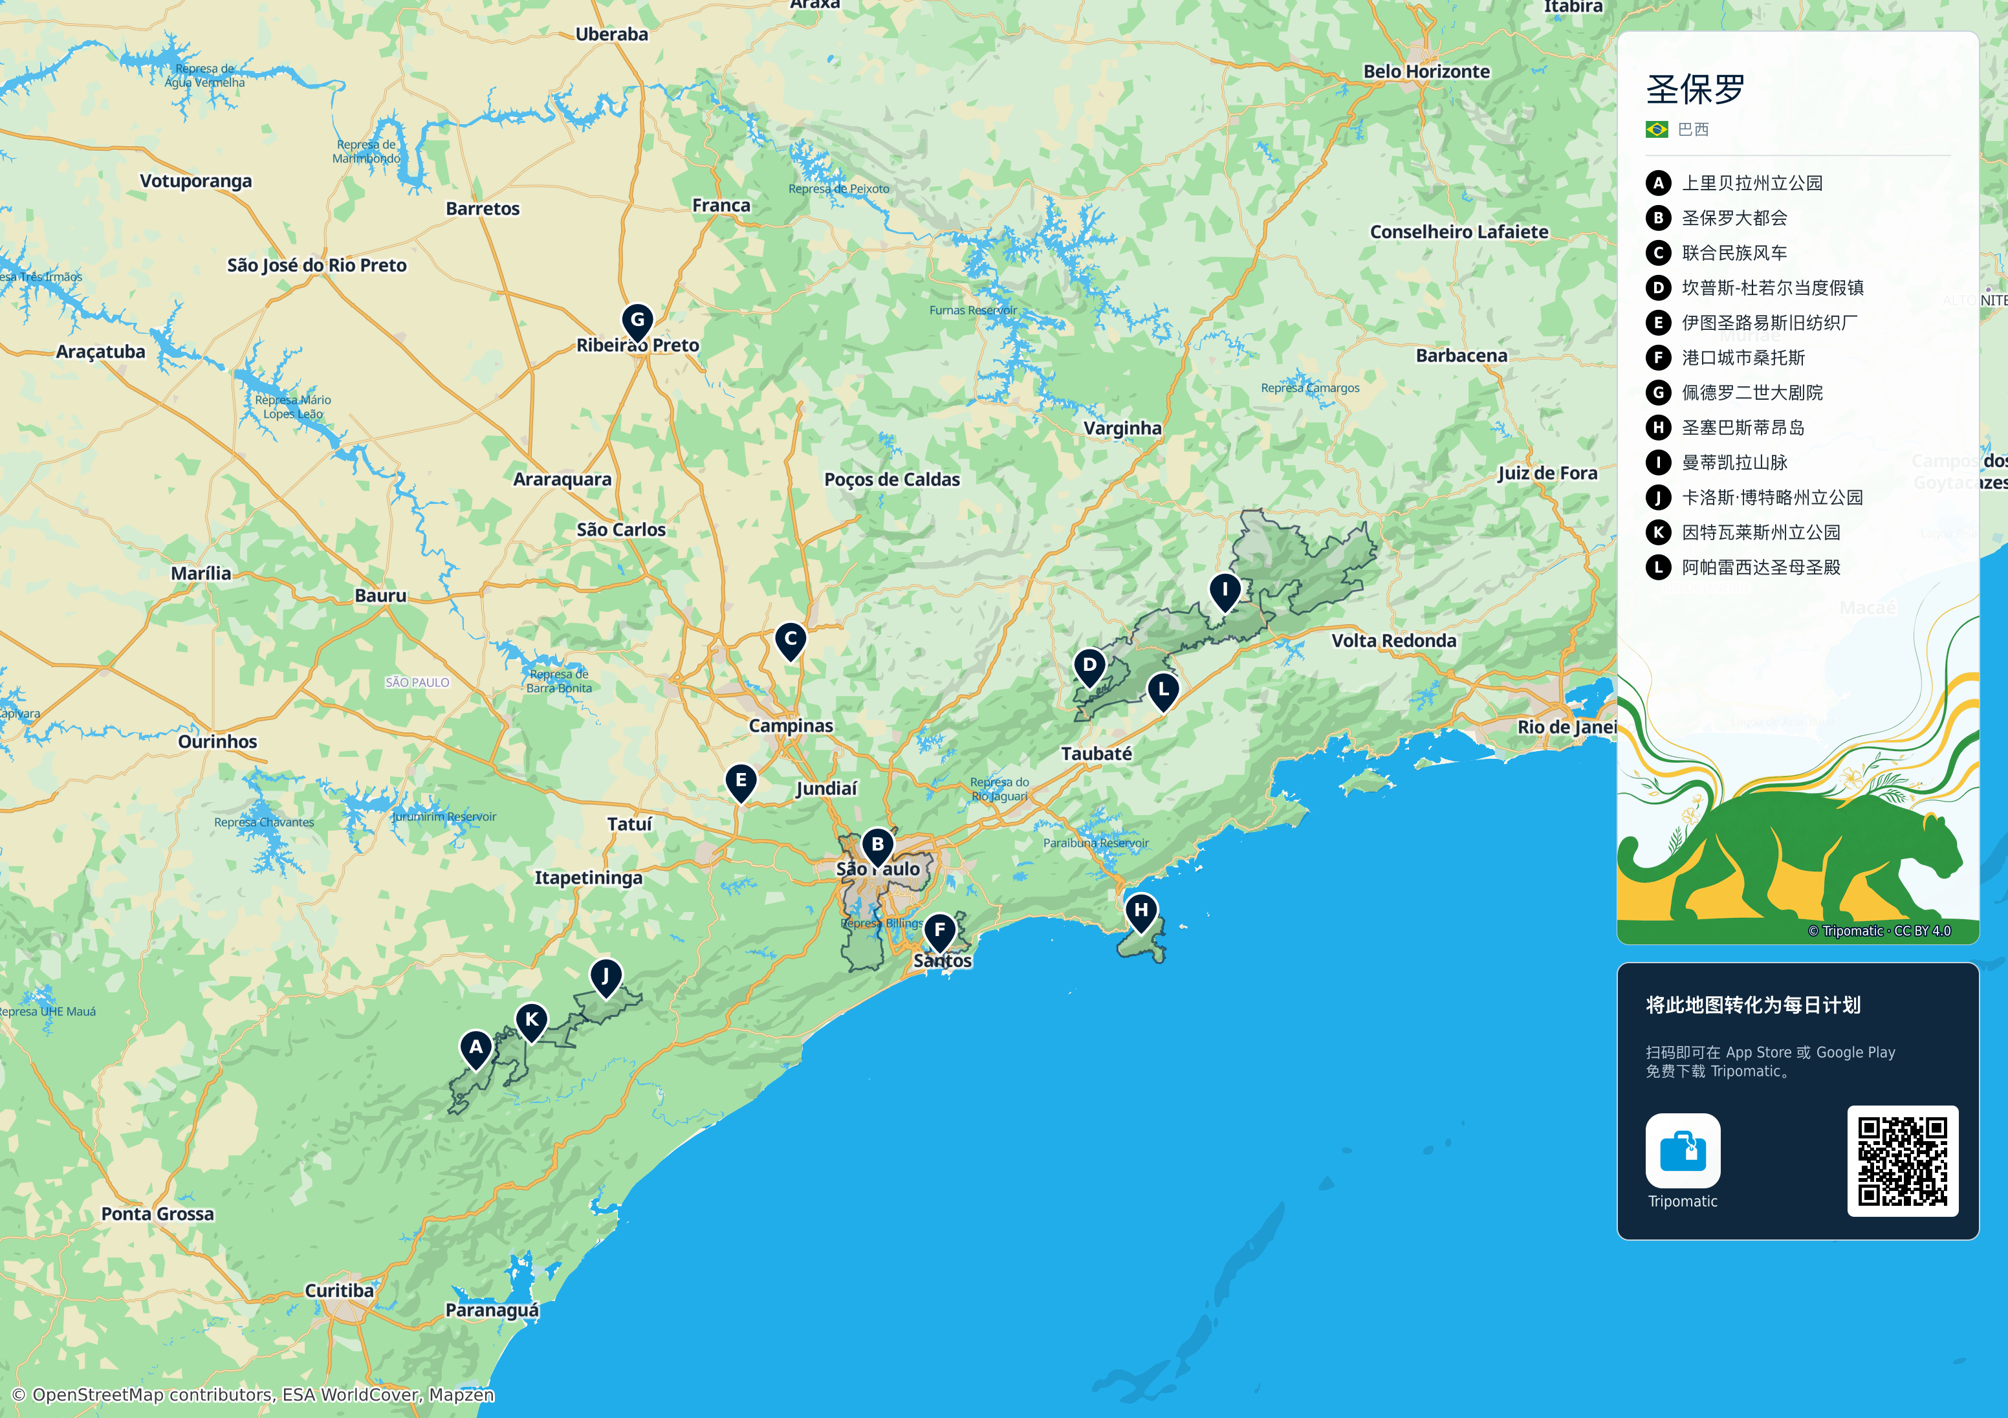Screen dimensions: 2008x1418
Task: Select map pin K beside pin A
Action: [x=532, y=1023]
